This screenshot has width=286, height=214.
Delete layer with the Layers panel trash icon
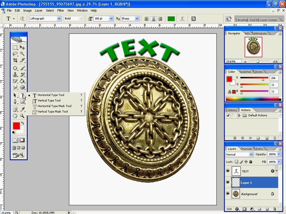(275, 209)
